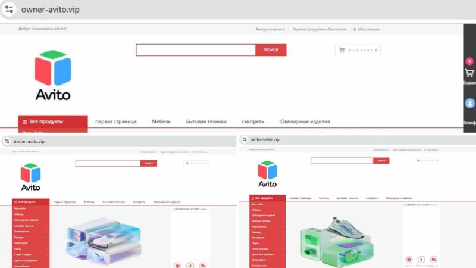Viewport: 476px width, 268px height.
Task: Click the delivery truck icon on trader-avito.vip
Action: coord(203,265)
